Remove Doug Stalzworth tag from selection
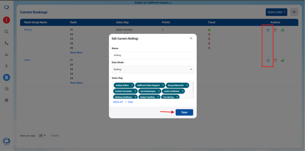 click(x=187, y=85)
